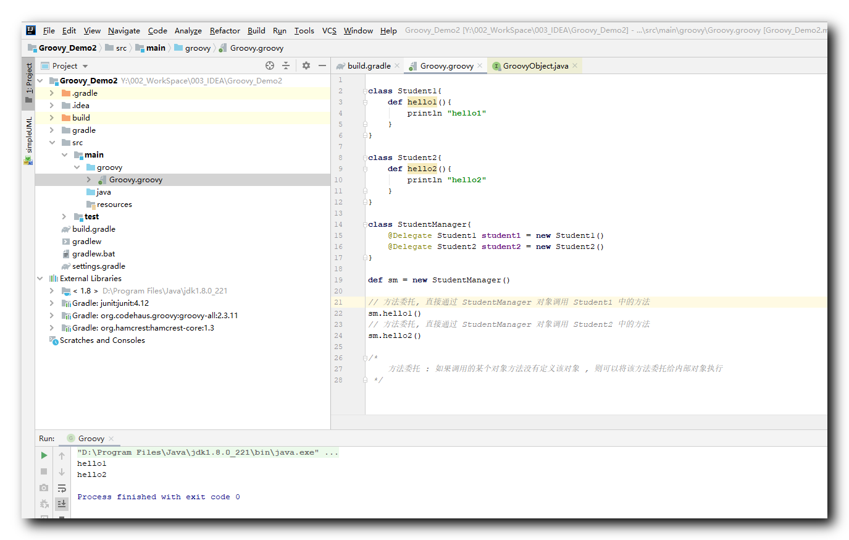Image resolution: width=849 pixels, height=540 pixels.
Task: Click the Collapse All icon in Project panel
Action: (286, 65)
